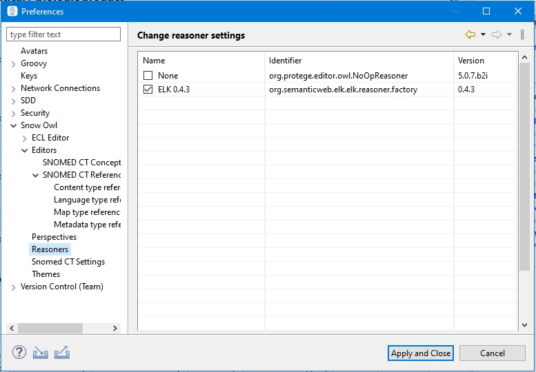
Task: Open the back history dropdown arrow
Action: 483,34
